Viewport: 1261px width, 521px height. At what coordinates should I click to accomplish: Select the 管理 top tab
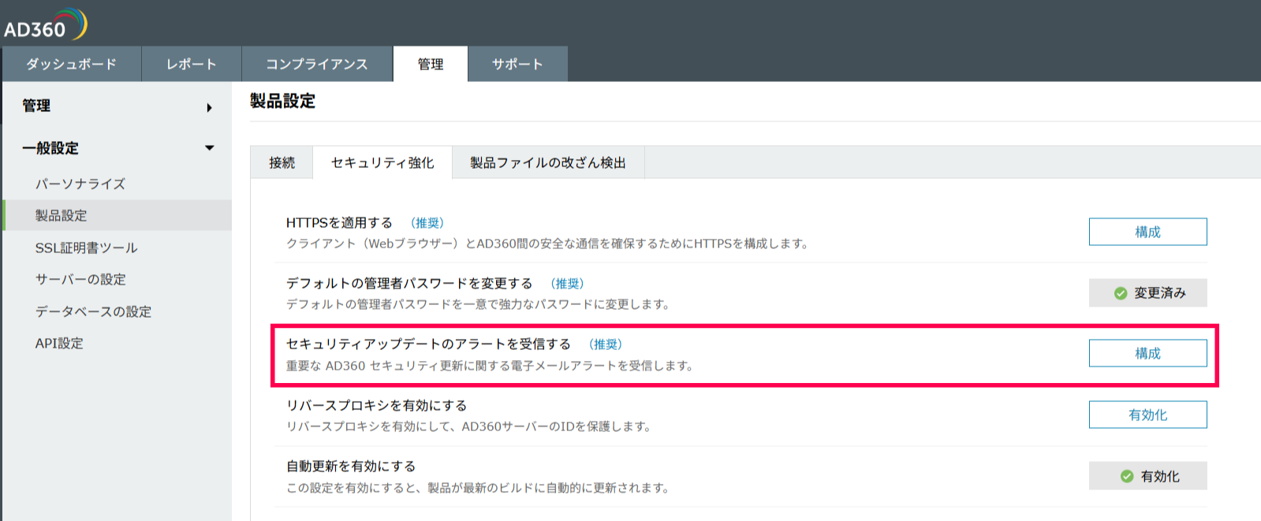(431, 64)
